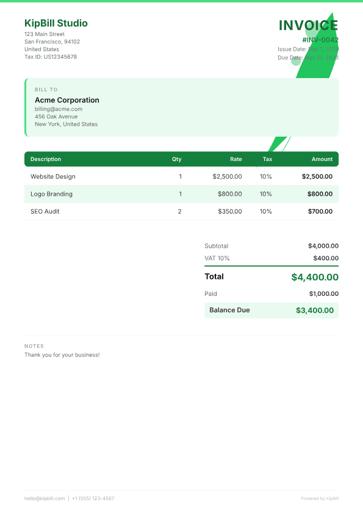
Task: Click hello@kipbill.com in the footer
Action: click(45, 498)
